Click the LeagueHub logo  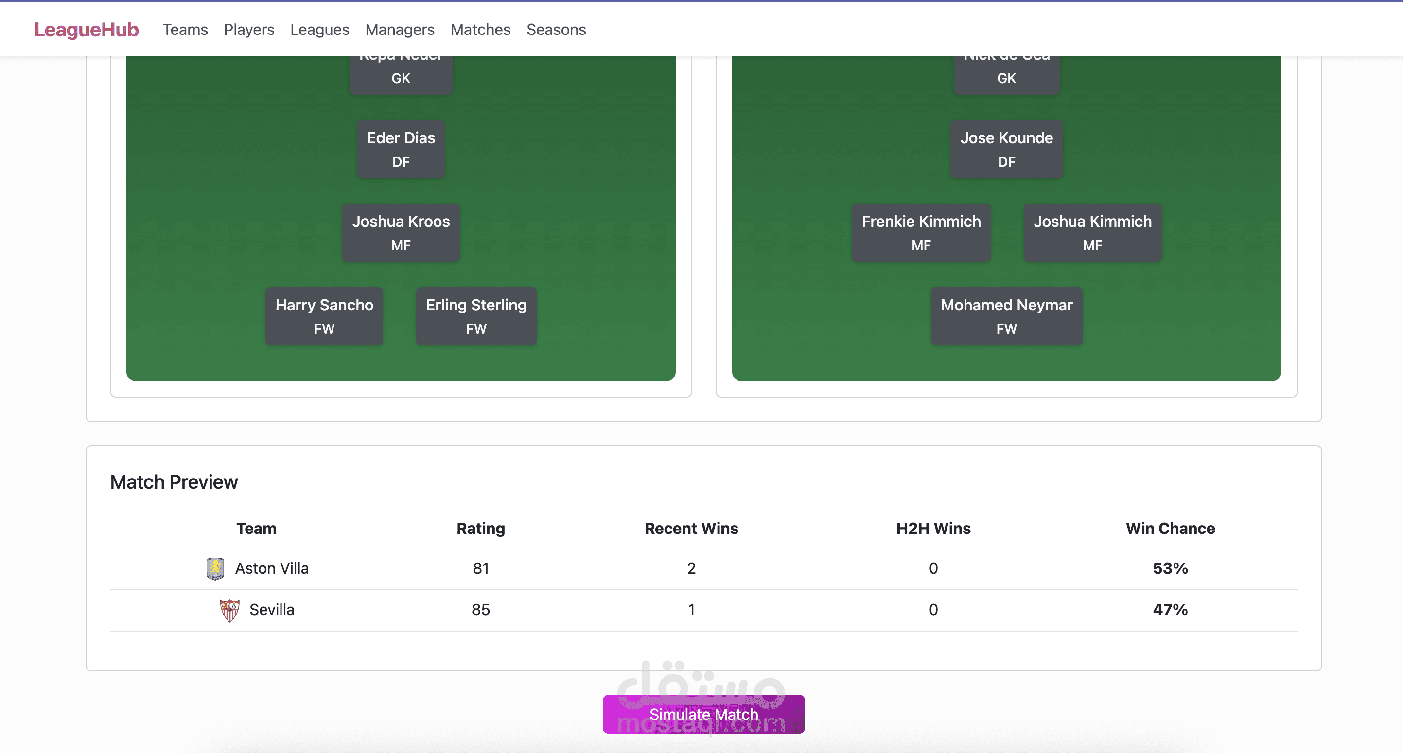87,29
